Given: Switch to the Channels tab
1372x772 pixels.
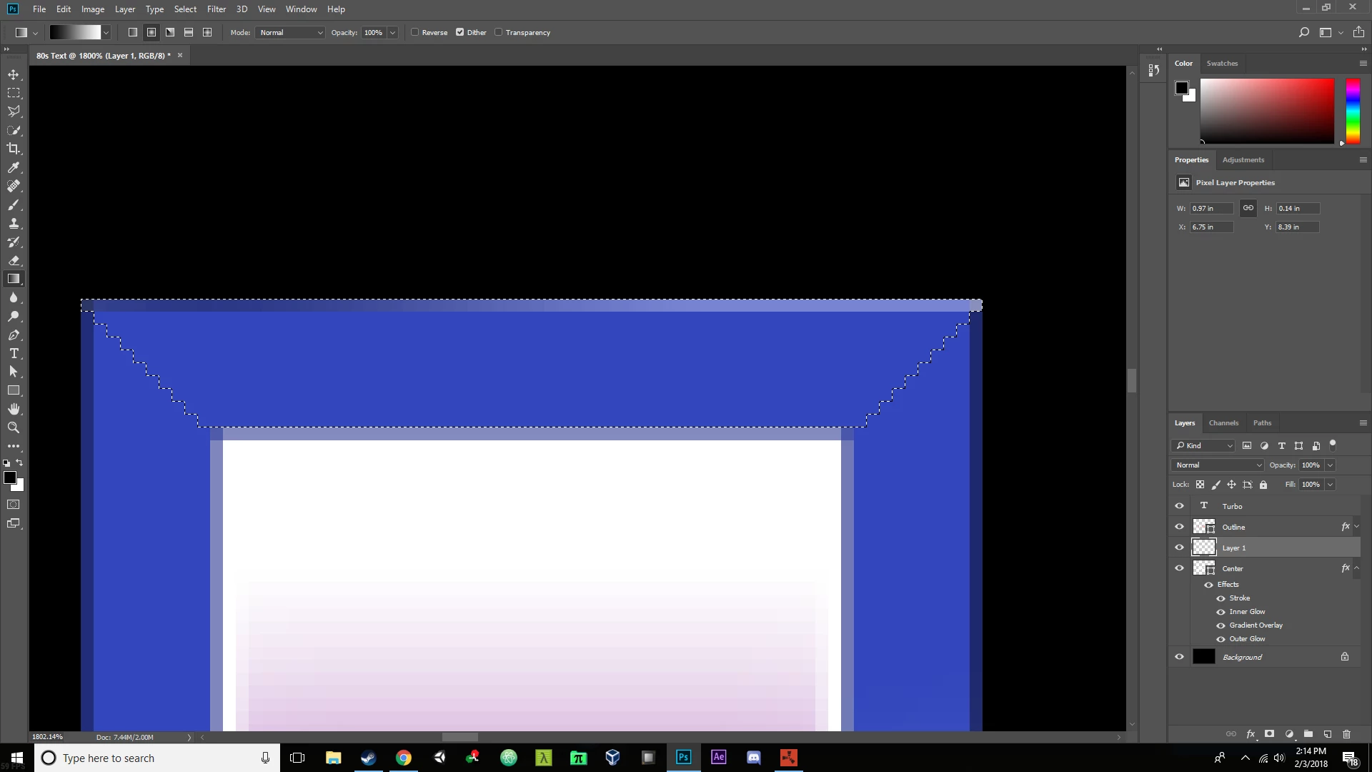Looking at the screenshot, I should [x=1223, y=422].
